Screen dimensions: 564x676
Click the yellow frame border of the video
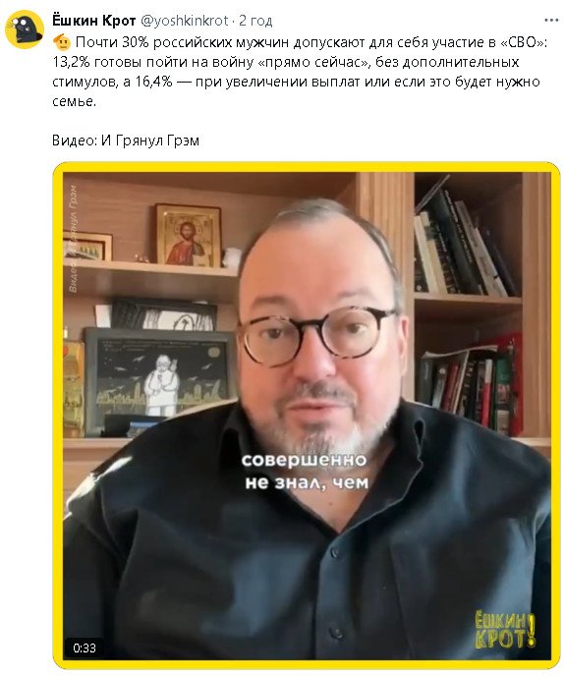tap(307, 167)
